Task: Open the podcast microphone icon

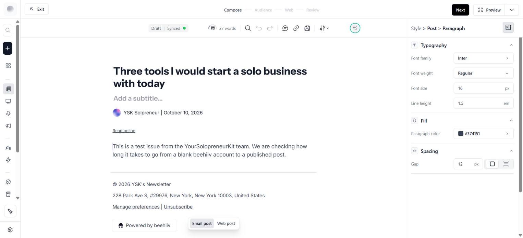Action: (8, 114)
